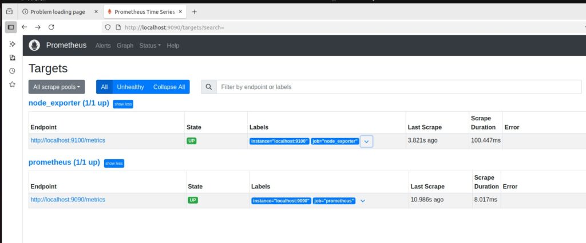Click the 100.447ms scrape duration value
The width and height of the screenshot is (586, 243).
(486, 140)
